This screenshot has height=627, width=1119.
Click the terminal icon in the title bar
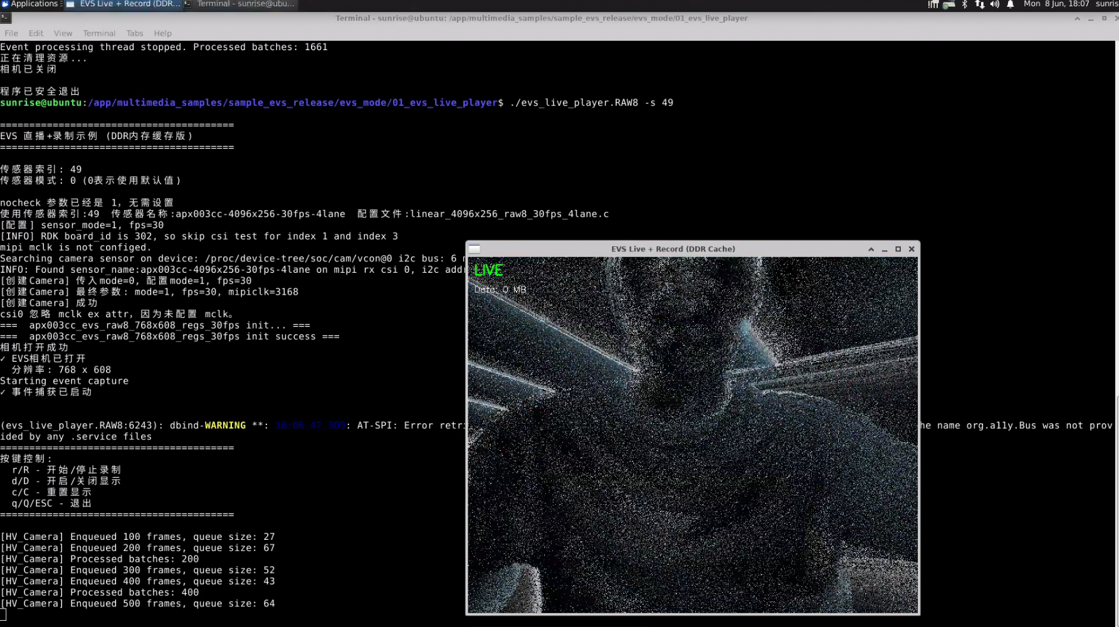click(6, 18)
